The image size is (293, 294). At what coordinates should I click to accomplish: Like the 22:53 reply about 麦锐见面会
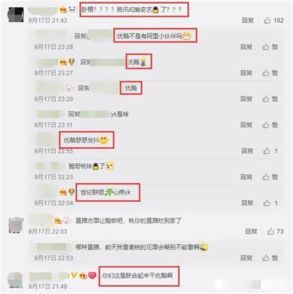(266, 257)
